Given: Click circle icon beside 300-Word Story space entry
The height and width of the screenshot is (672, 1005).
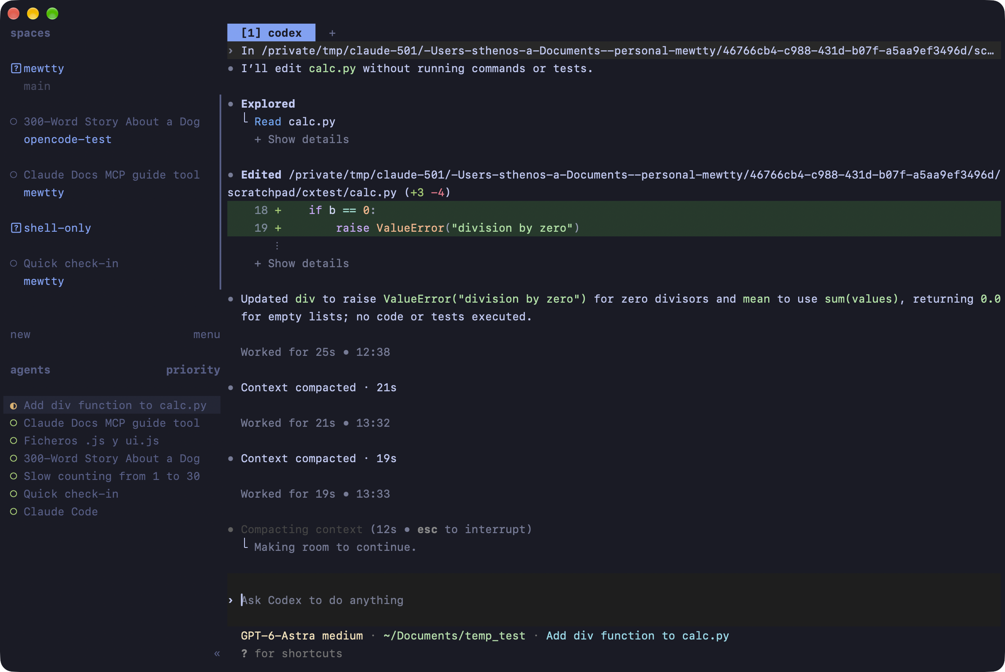Looking at the screenshot, I should click(x=14, y=122).
